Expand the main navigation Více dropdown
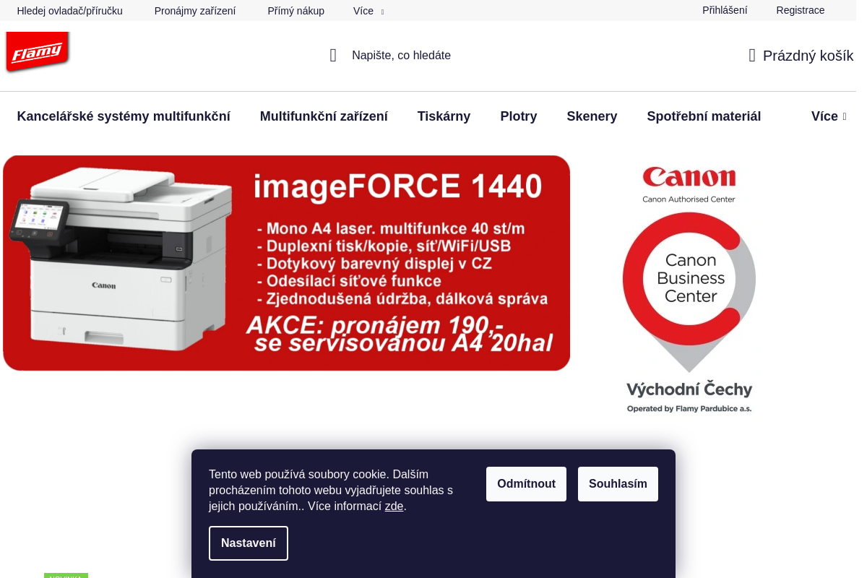 click(x=828, y=116)
